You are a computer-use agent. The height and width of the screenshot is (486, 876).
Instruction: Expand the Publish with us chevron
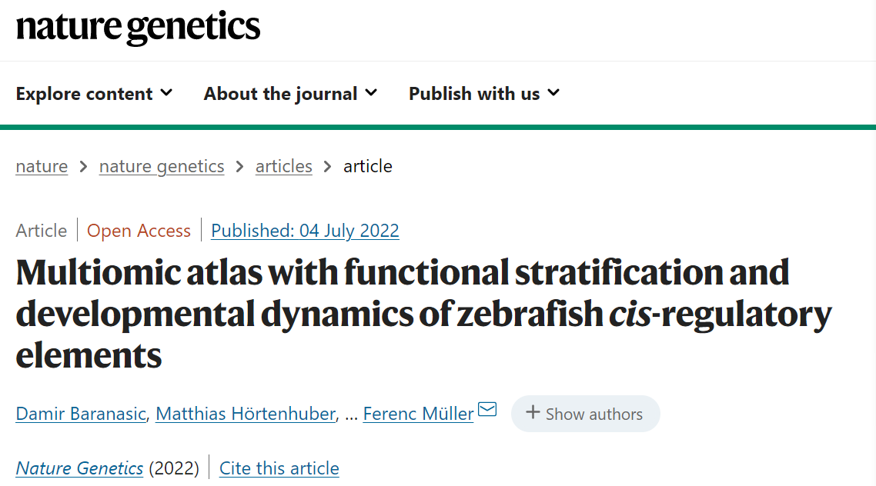coord(553,93)
